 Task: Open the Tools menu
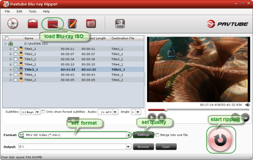tap(32, 11)
